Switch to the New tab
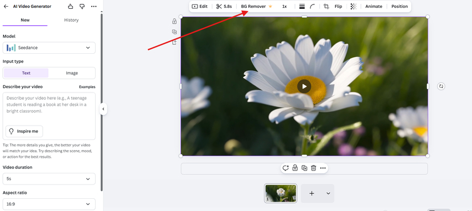 click(x=25, y=20)
